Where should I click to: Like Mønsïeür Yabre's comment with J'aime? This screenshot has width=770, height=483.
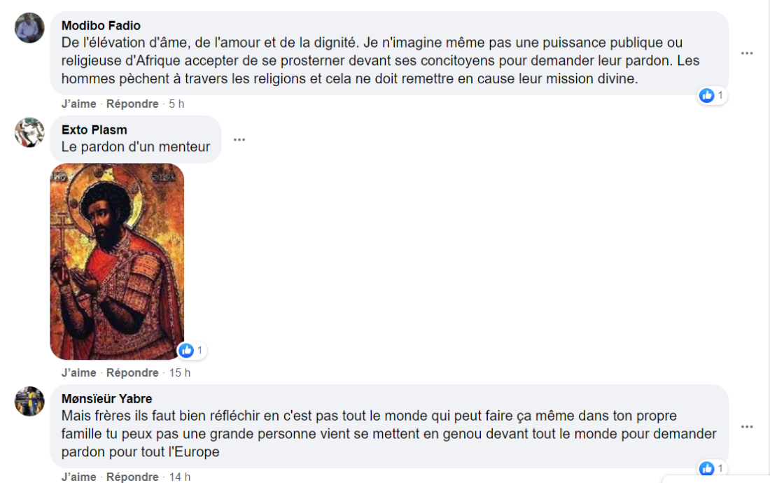78,477
